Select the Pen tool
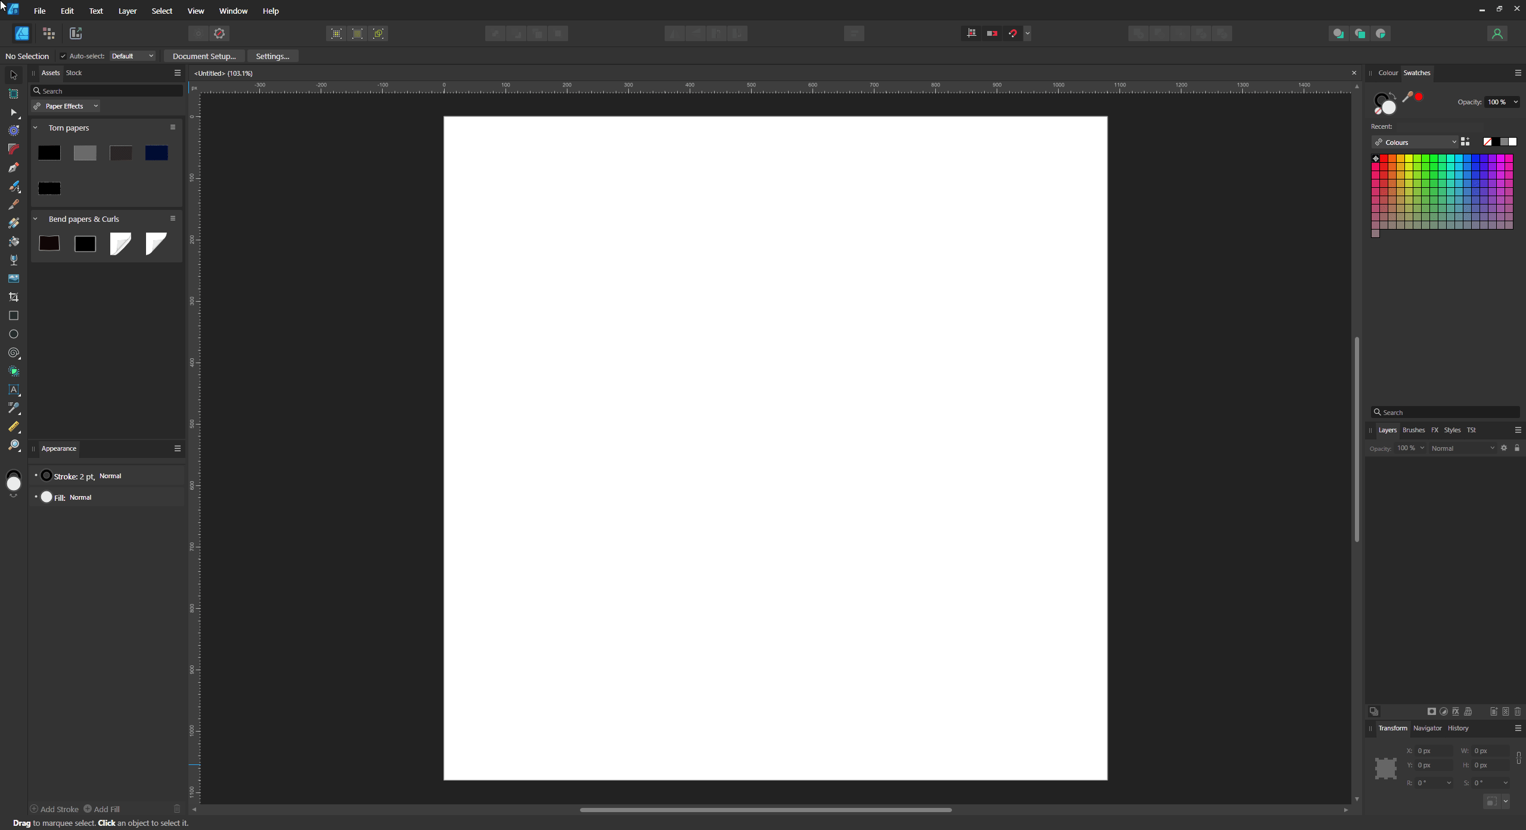The height and width of the screenshot is (830, 1526). (x=14, y=168)
